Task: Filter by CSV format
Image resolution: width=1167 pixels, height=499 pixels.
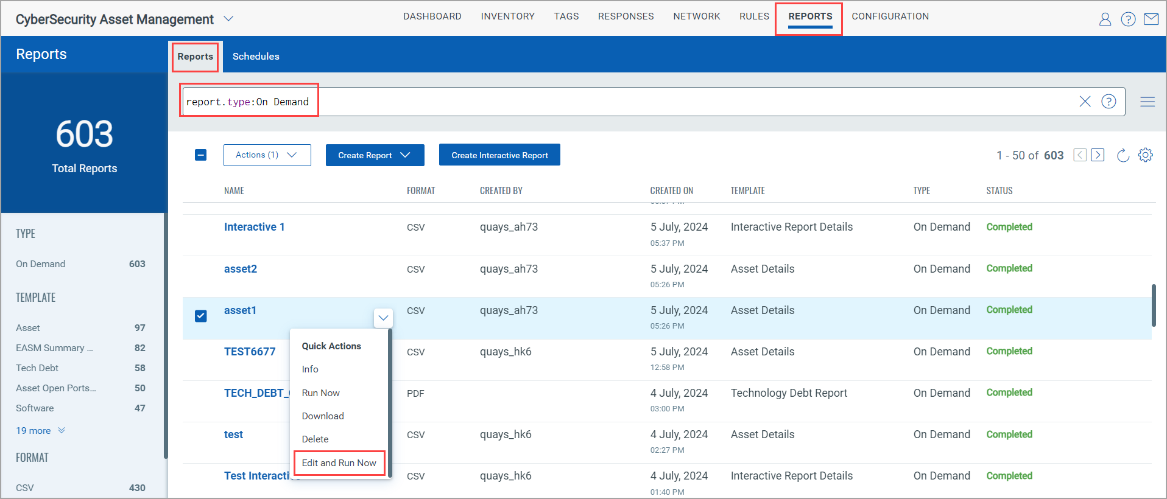Action: [80, 488]
